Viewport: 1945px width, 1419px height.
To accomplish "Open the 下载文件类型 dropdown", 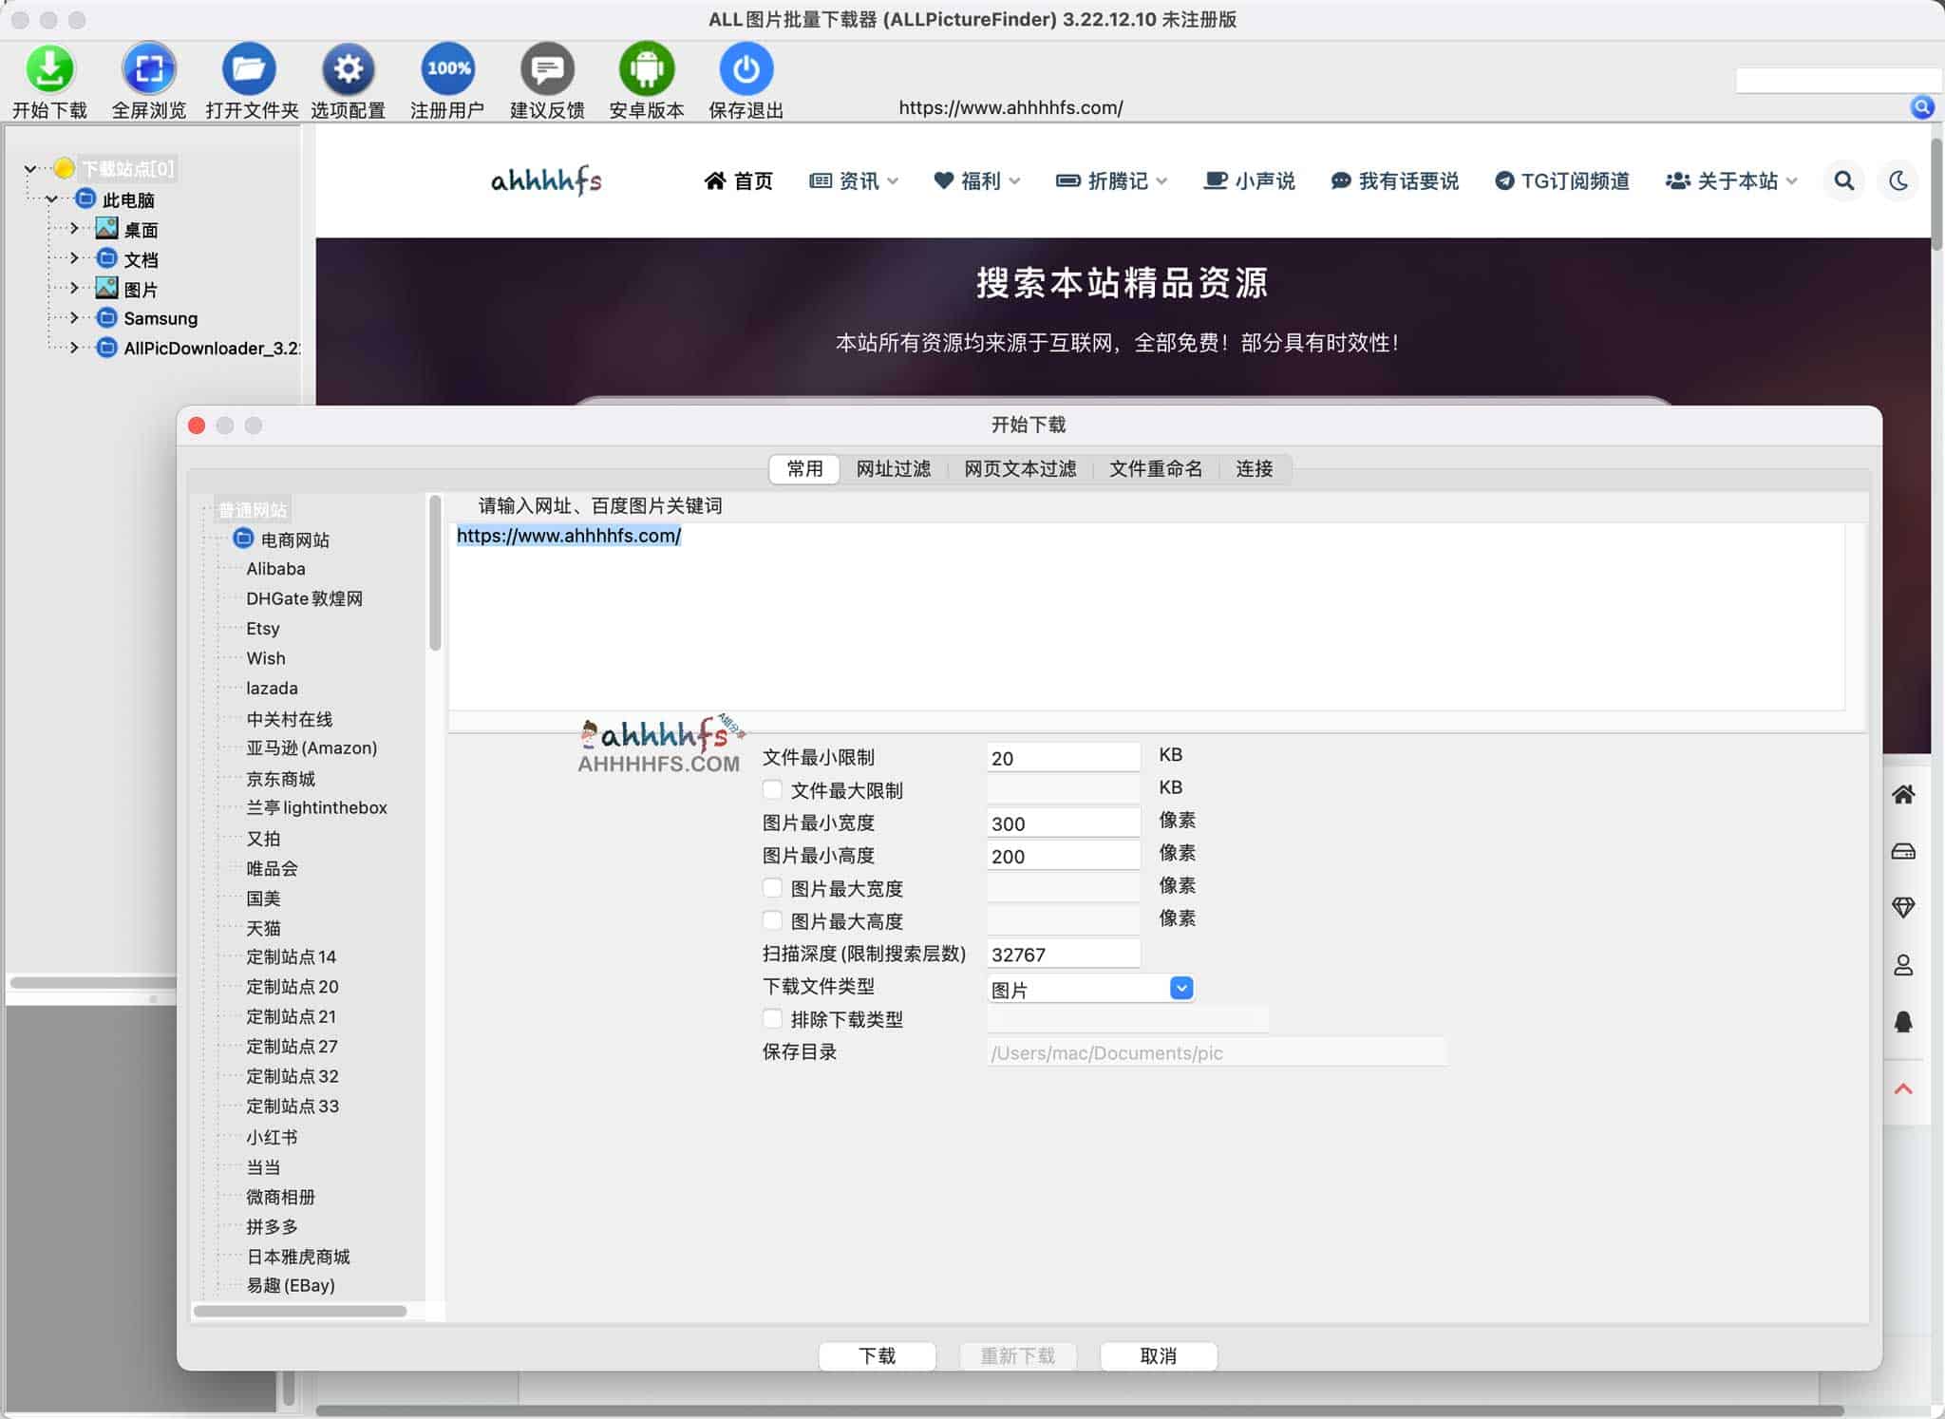I will tap(1180, 988).
